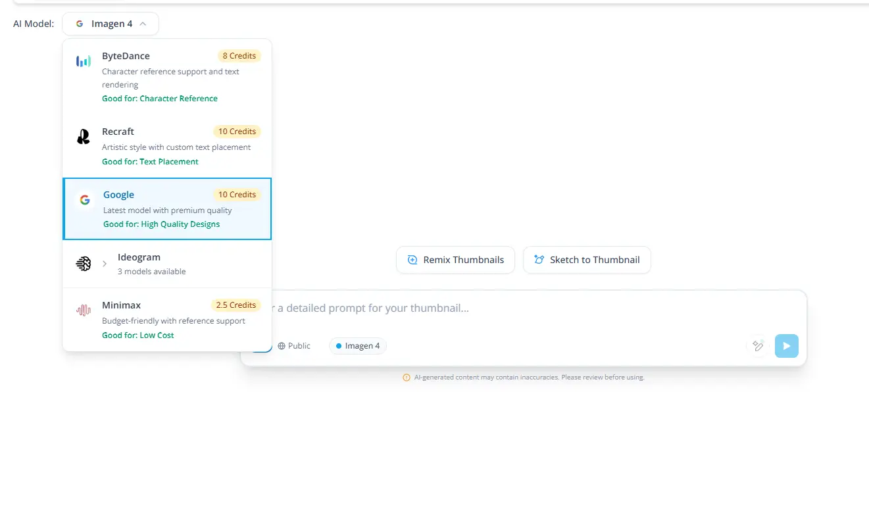Click the Remix Thumbnails circular icon
Screen dimensions: 869x513
coord(412,260)
